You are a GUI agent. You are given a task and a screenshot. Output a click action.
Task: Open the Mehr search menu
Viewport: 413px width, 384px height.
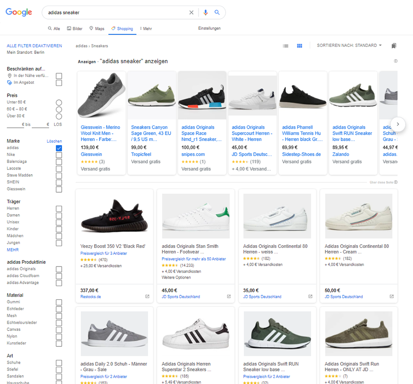[x=146, y=28]
